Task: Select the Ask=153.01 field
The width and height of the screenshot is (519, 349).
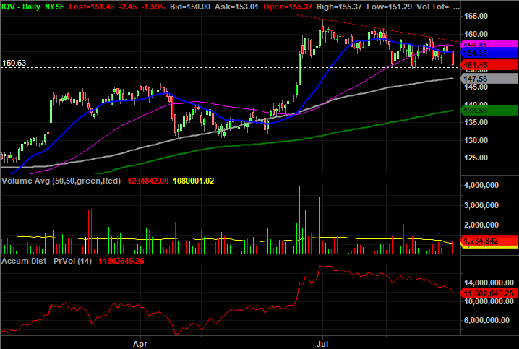Action: tap(236, 7)
